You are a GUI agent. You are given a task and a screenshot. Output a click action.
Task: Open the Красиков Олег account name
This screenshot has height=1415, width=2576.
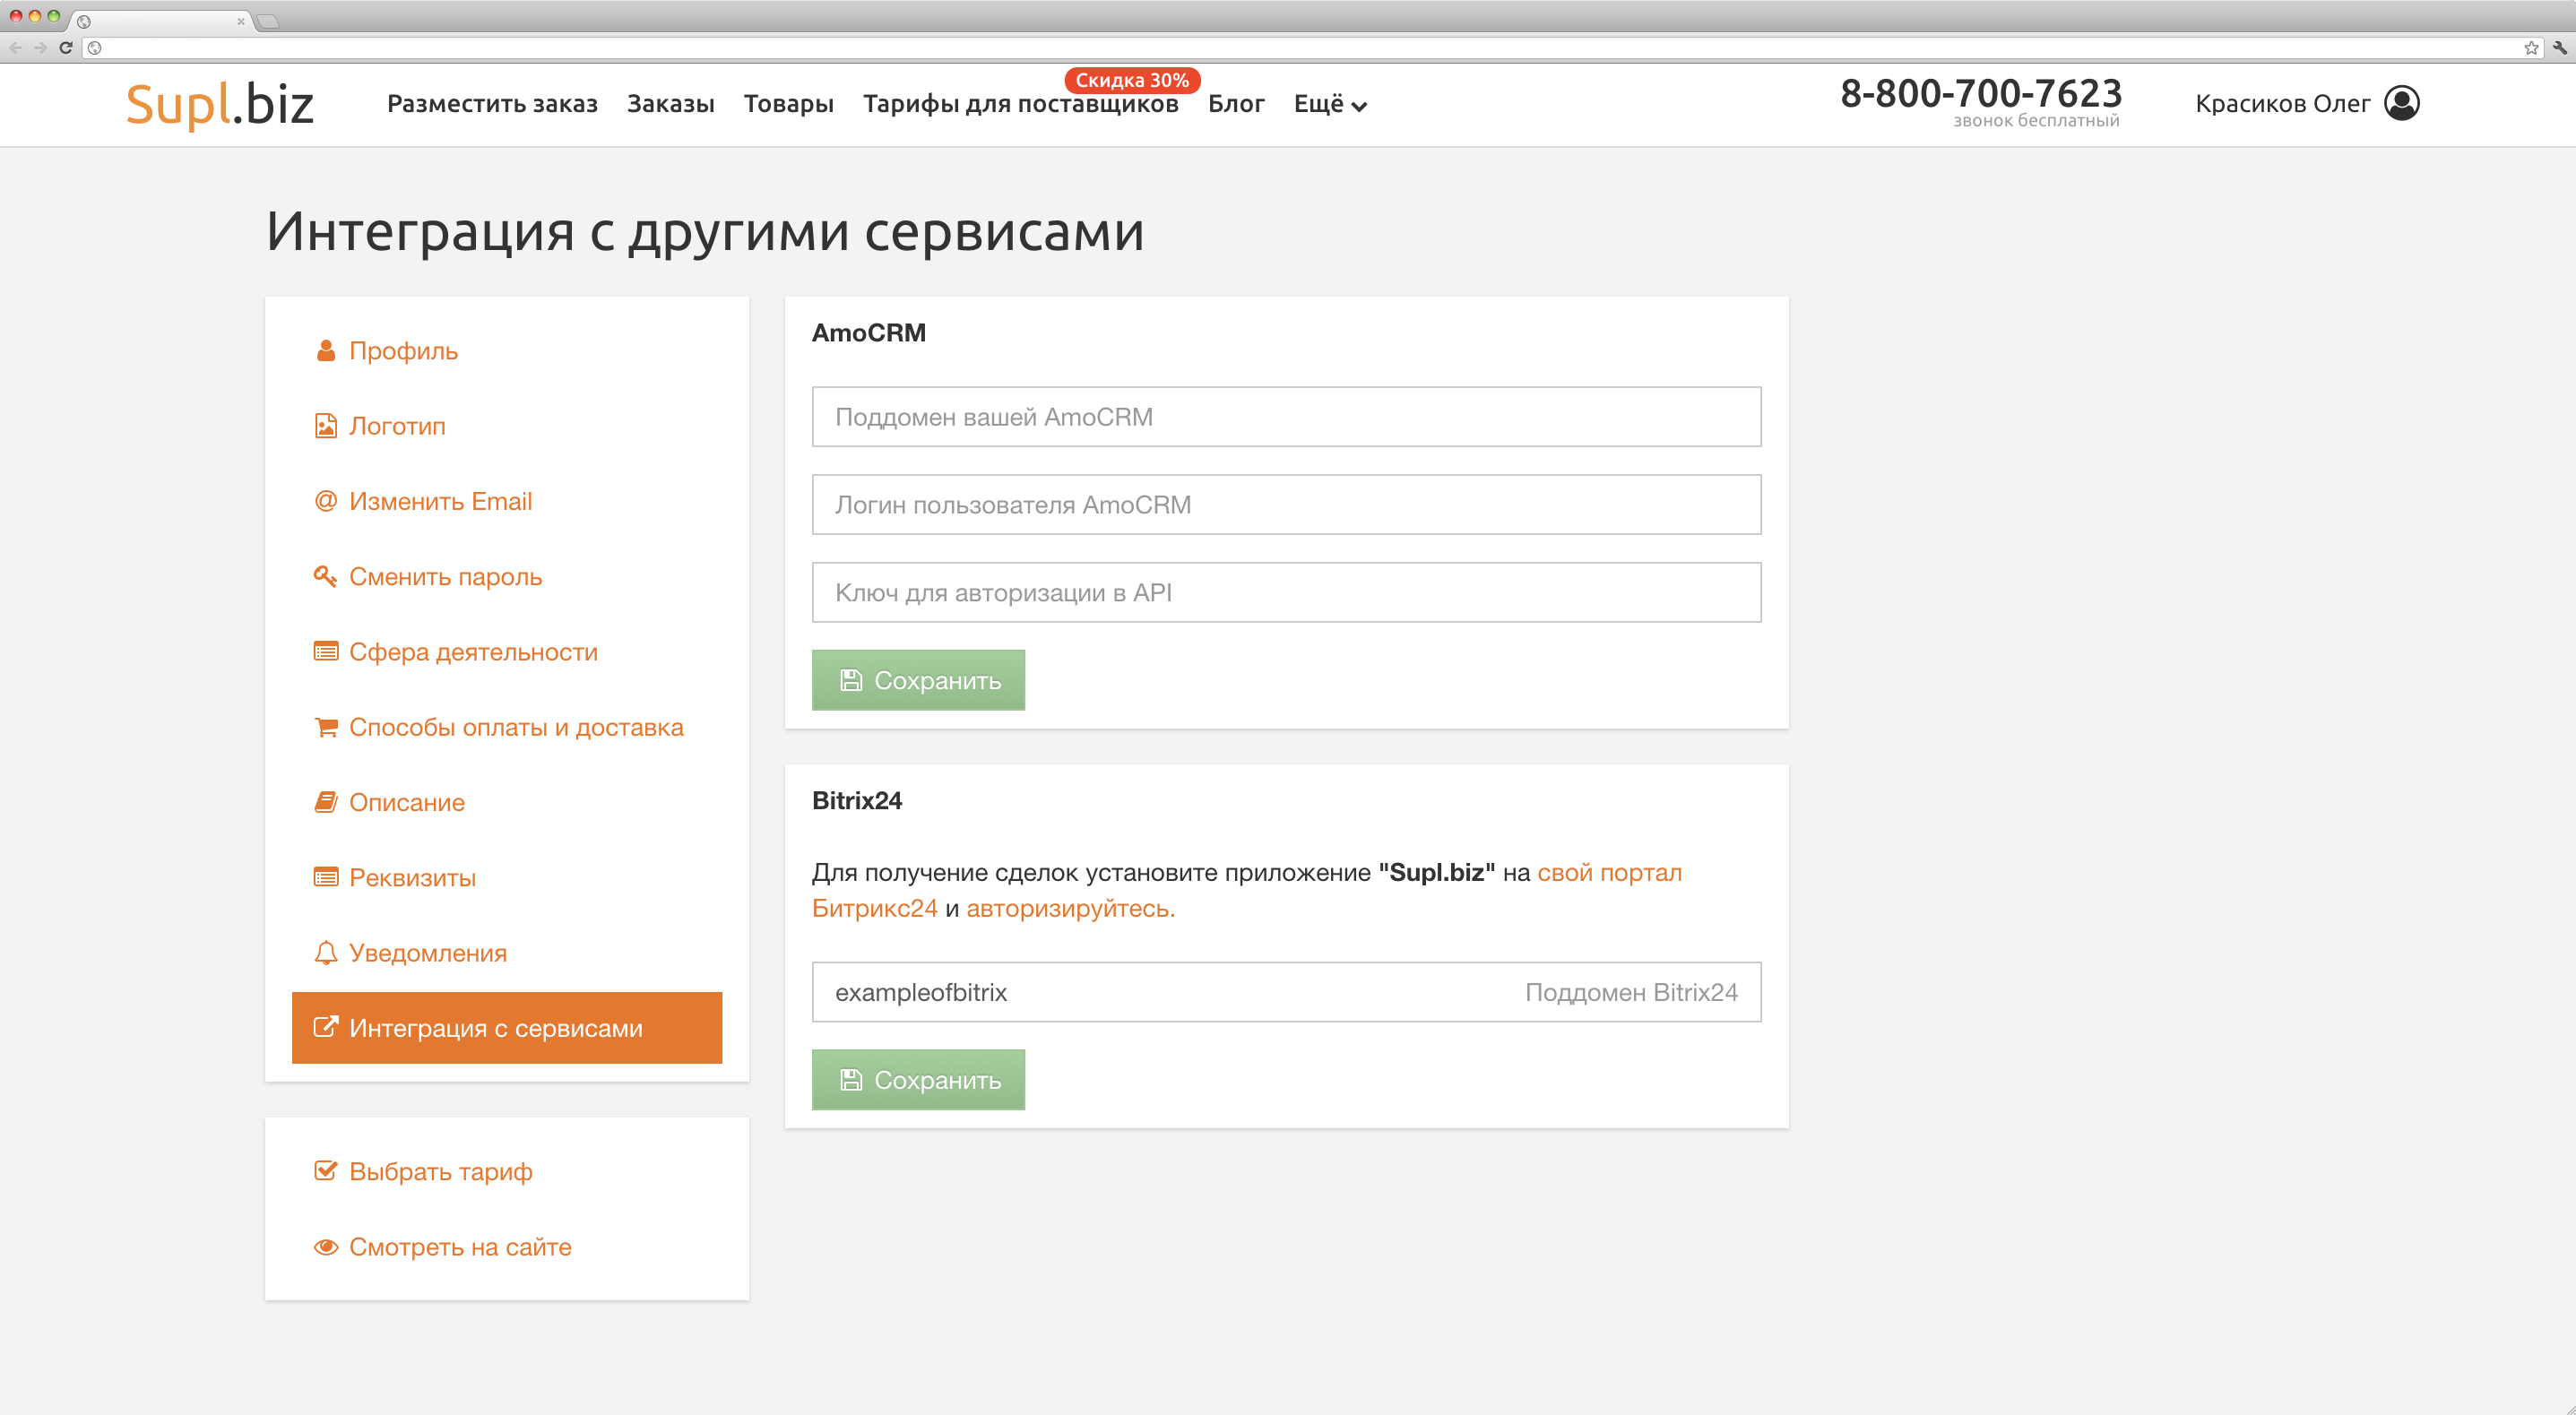click(x=2282, y=104)
